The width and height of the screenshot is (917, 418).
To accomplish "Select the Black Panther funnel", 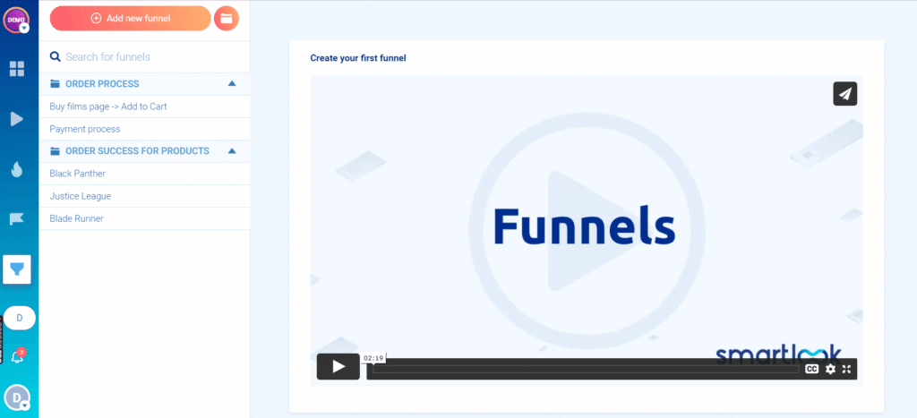I will [x=76, y=174].
